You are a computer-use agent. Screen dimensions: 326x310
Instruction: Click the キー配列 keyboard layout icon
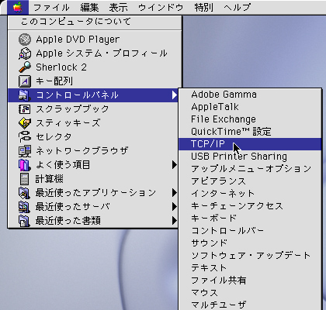25,81
